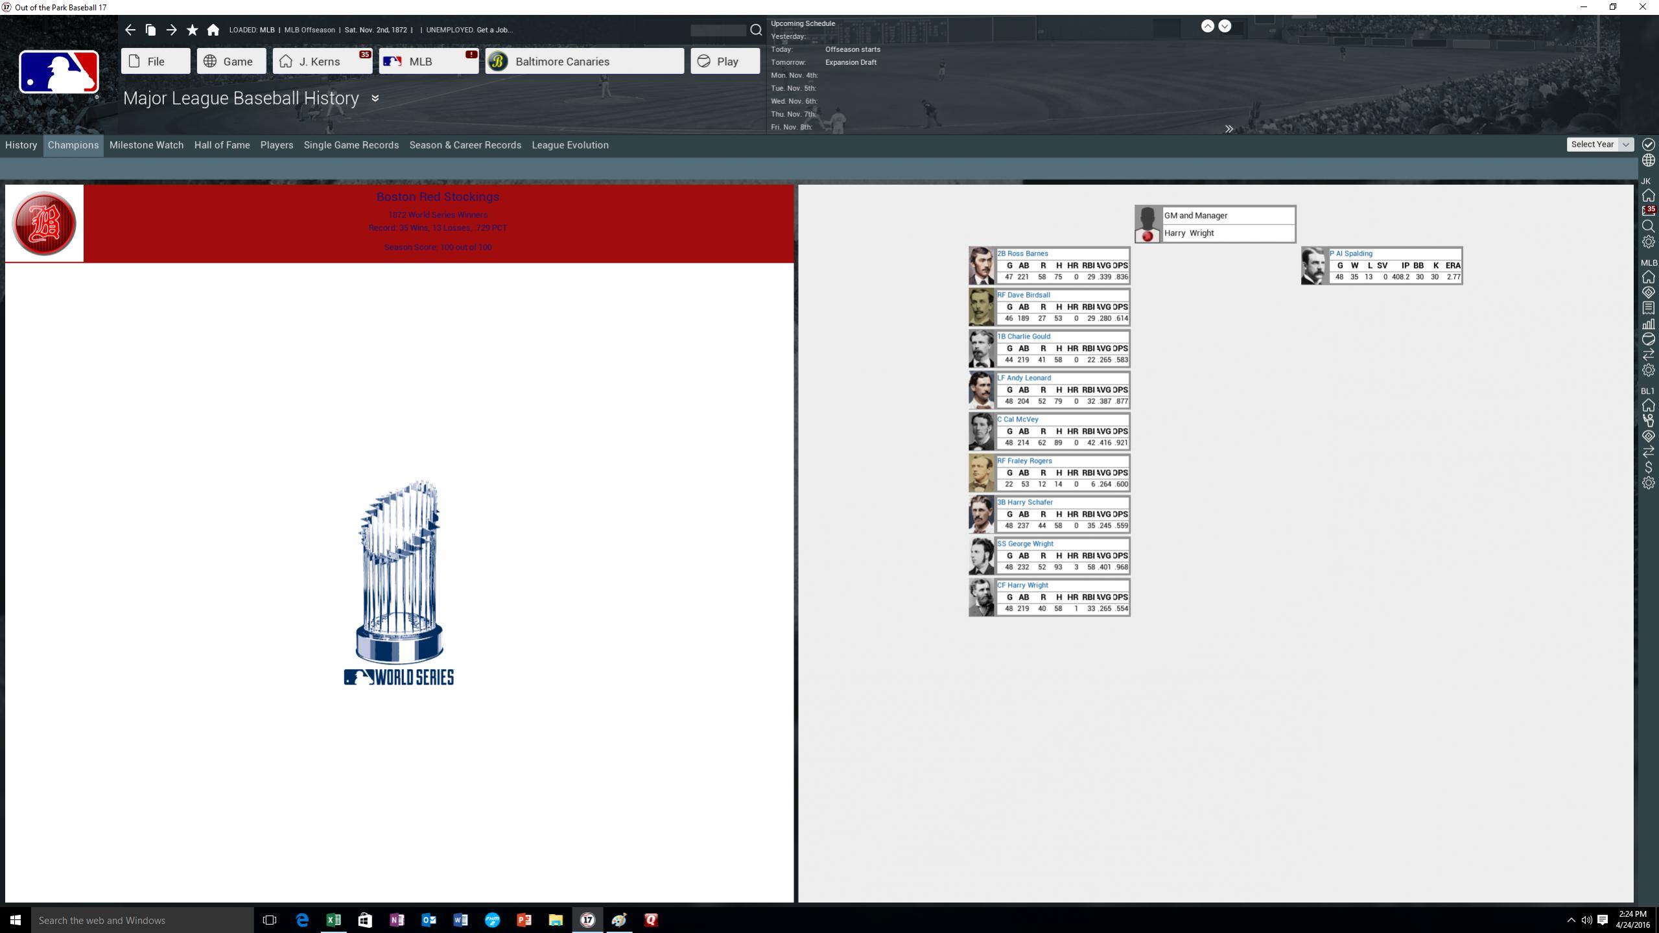Open the mail icon with 35 badge in sidebar
Screen dimensions: 1659x933
tap(1648, 211)
